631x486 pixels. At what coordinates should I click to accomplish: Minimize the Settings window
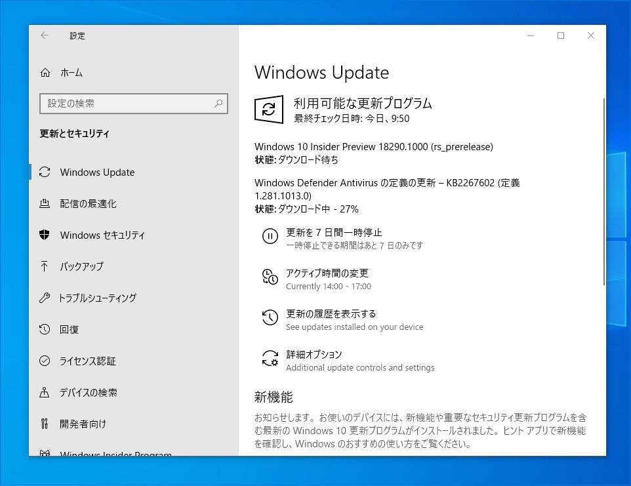tap(531, 35)
